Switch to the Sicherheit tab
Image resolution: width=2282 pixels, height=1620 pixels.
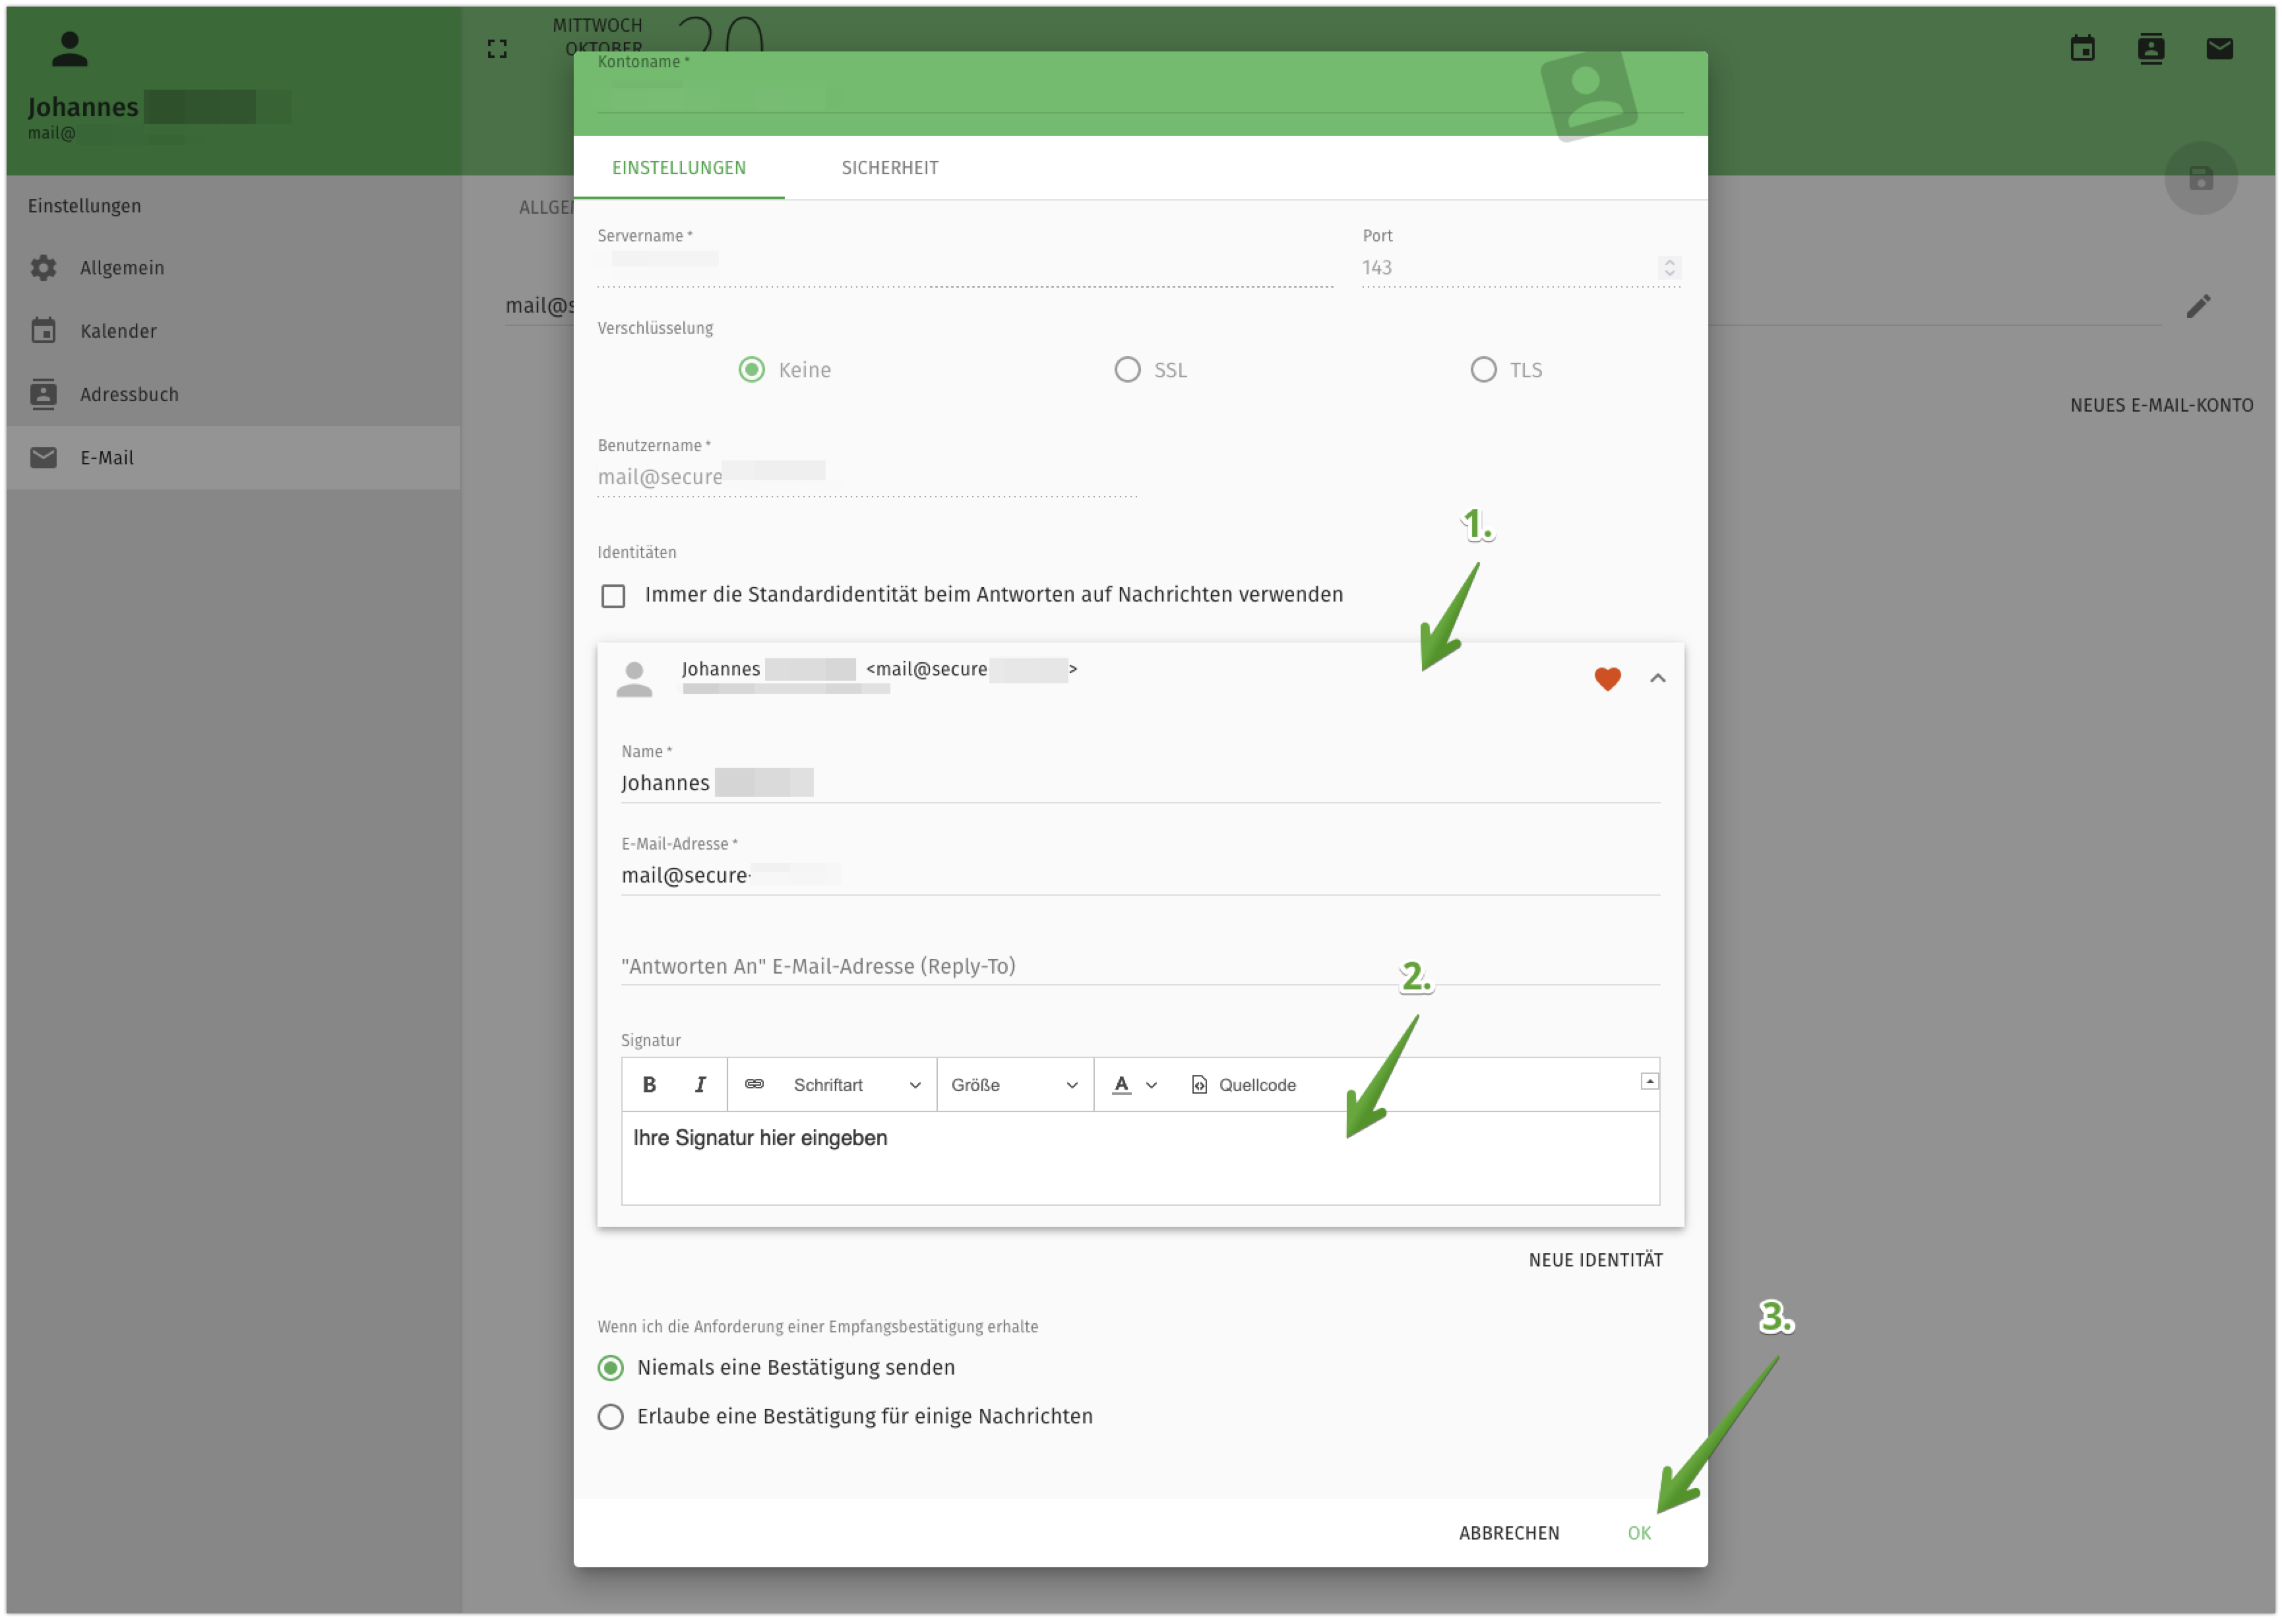pyautogui.click(x=890, y=168)
